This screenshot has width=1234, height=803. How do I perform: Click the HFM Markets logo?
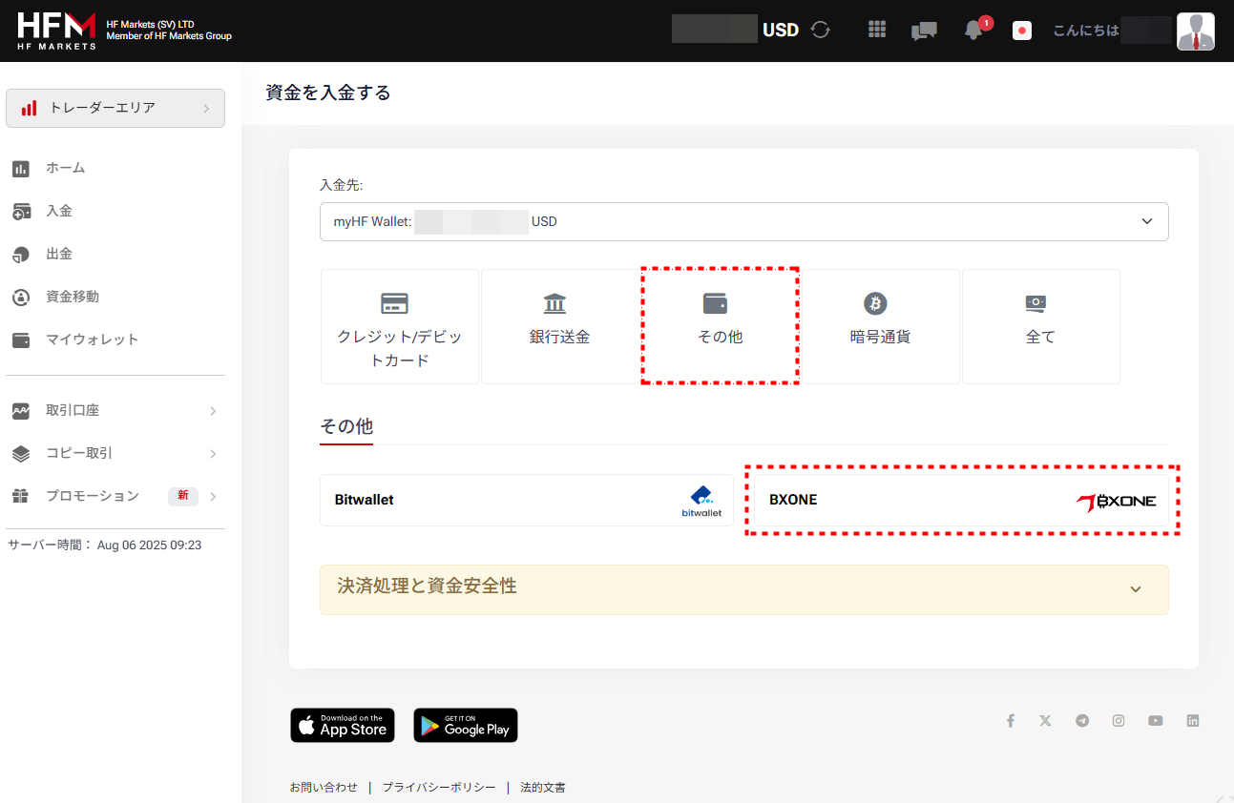coord(57,31)
